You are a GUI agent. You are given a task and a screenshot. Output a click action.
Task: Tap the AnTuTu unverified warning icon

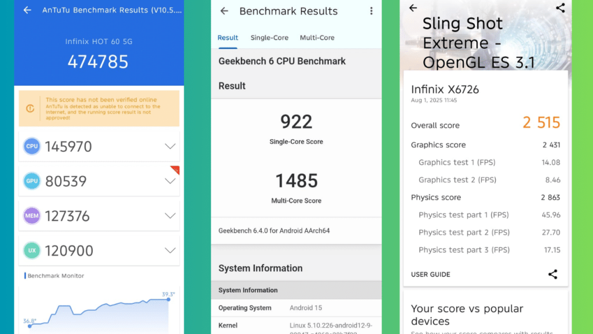pyautogui.click(x=30, y=108)
